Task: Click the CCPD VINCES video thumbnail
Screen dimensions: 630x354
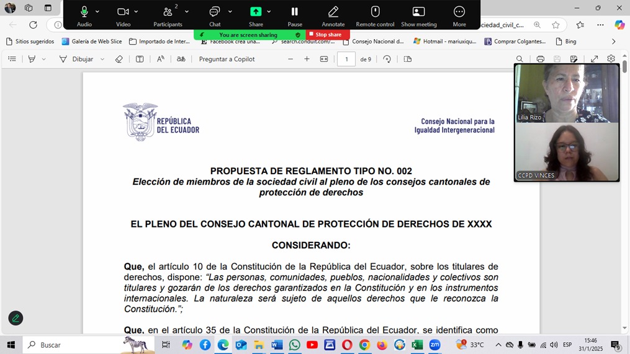Action: click(567, 152)
